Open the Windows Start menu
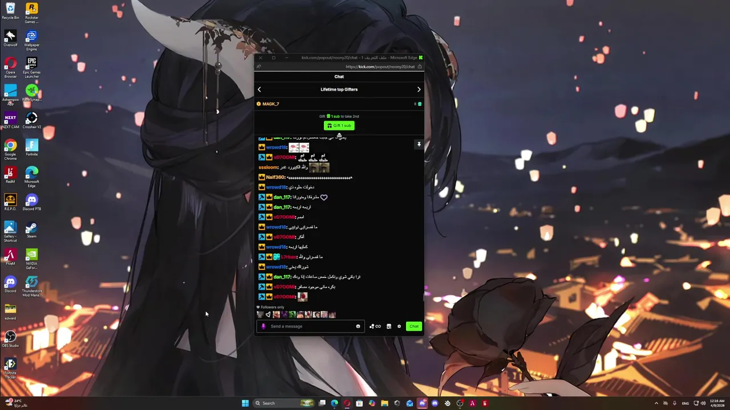This screenshot has height=410, width=730. coord(245,403)
